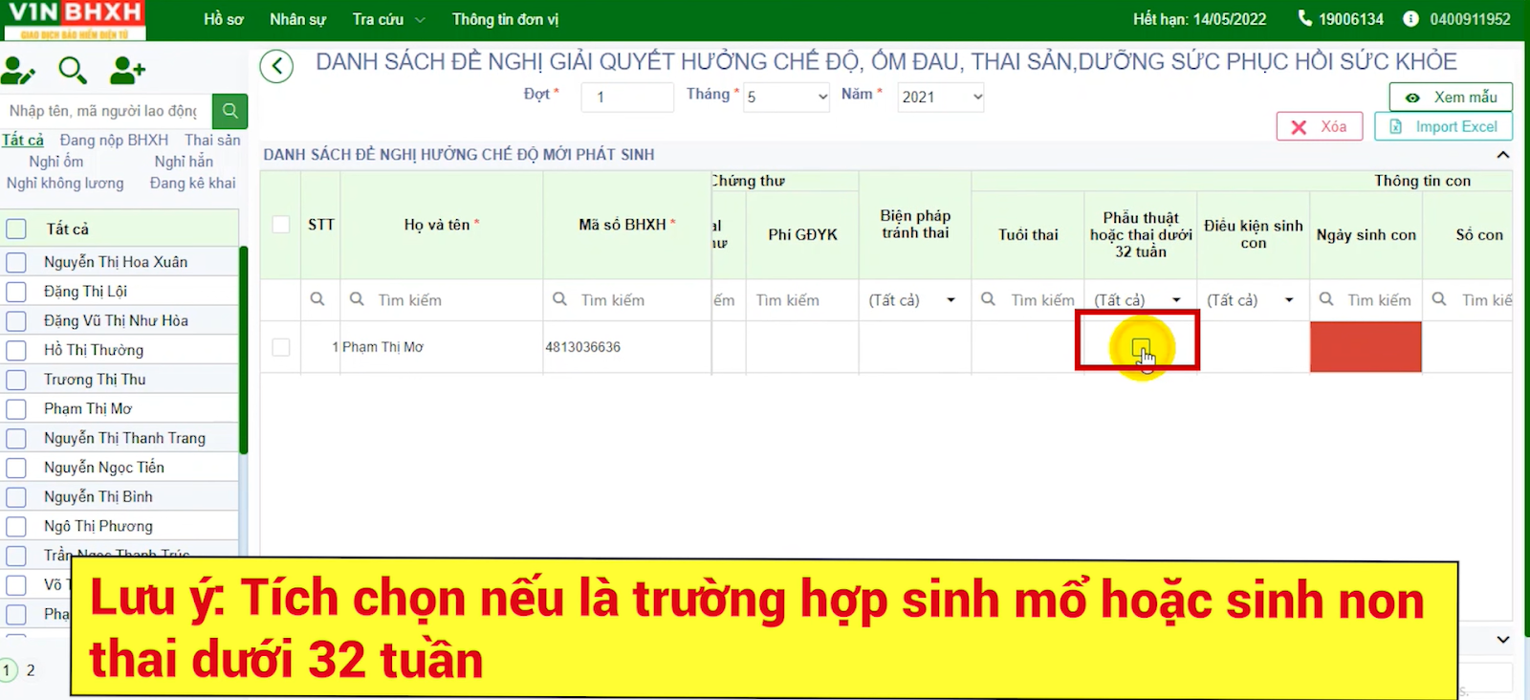This screenshot has width=1530, height=700.
Task: Click the phone icon next to 19006134
Action: [1304, 18]
